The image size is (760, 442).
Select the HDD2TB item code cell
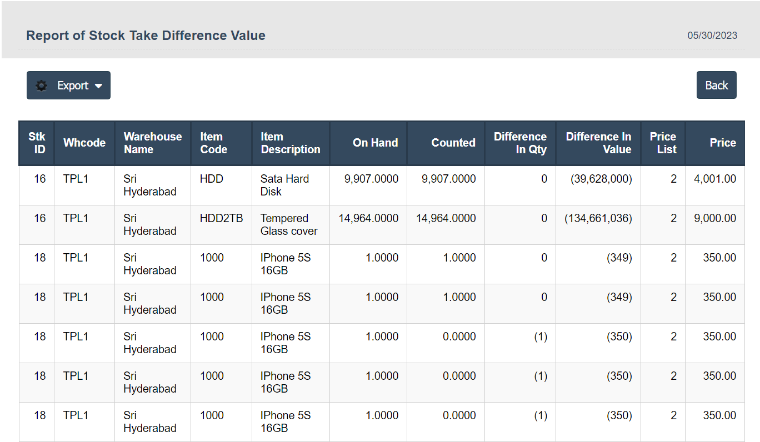[221, 218]
